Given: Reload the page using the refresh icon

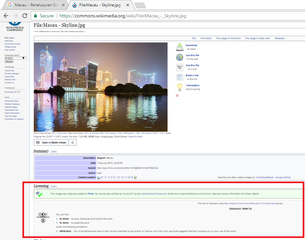Looking at the screenshot, I should 24,16.
